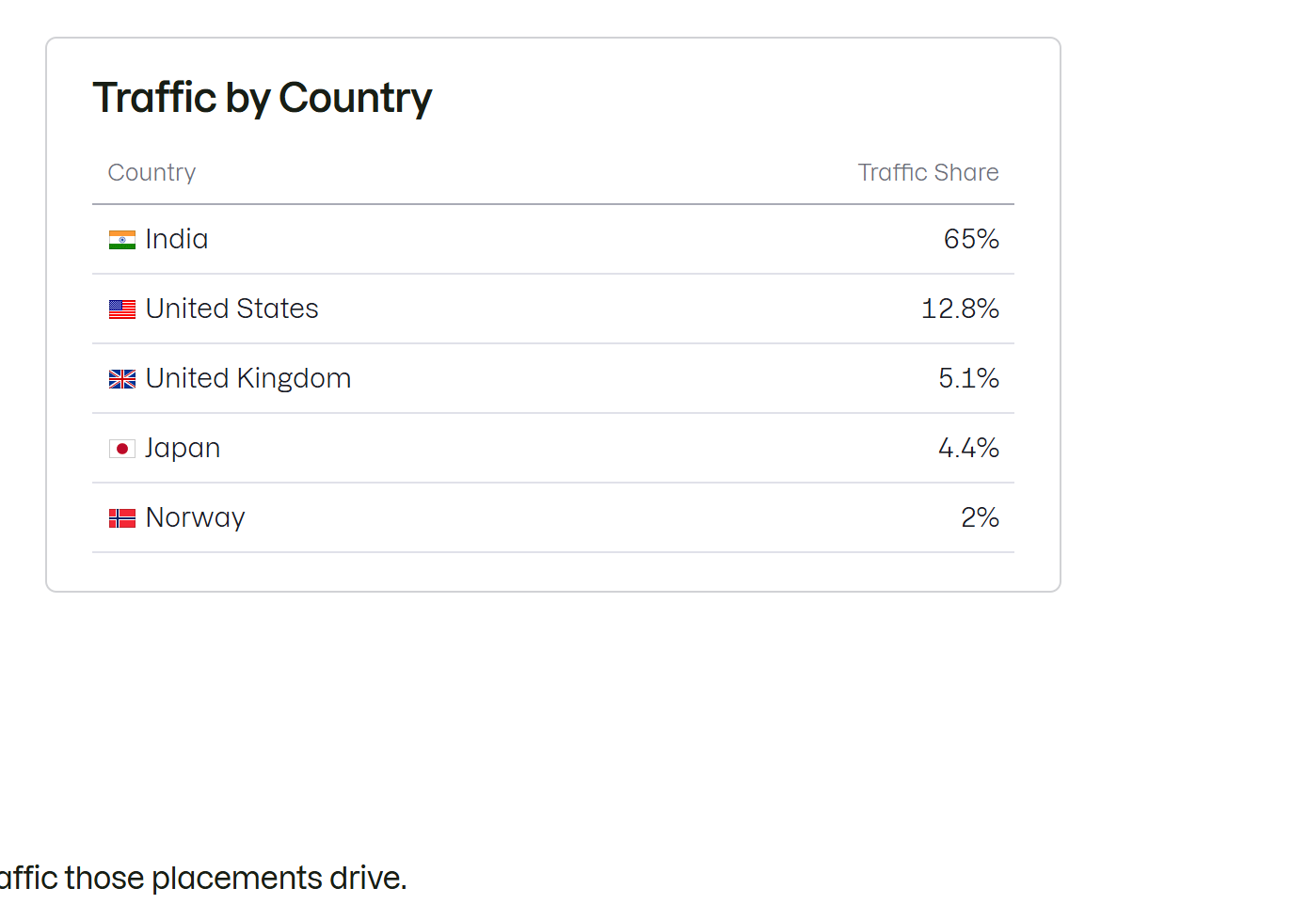Image resolution: width=1308 pixels, height=920 pixels.
Task: Select the United States country name
Action: [232, 309]
